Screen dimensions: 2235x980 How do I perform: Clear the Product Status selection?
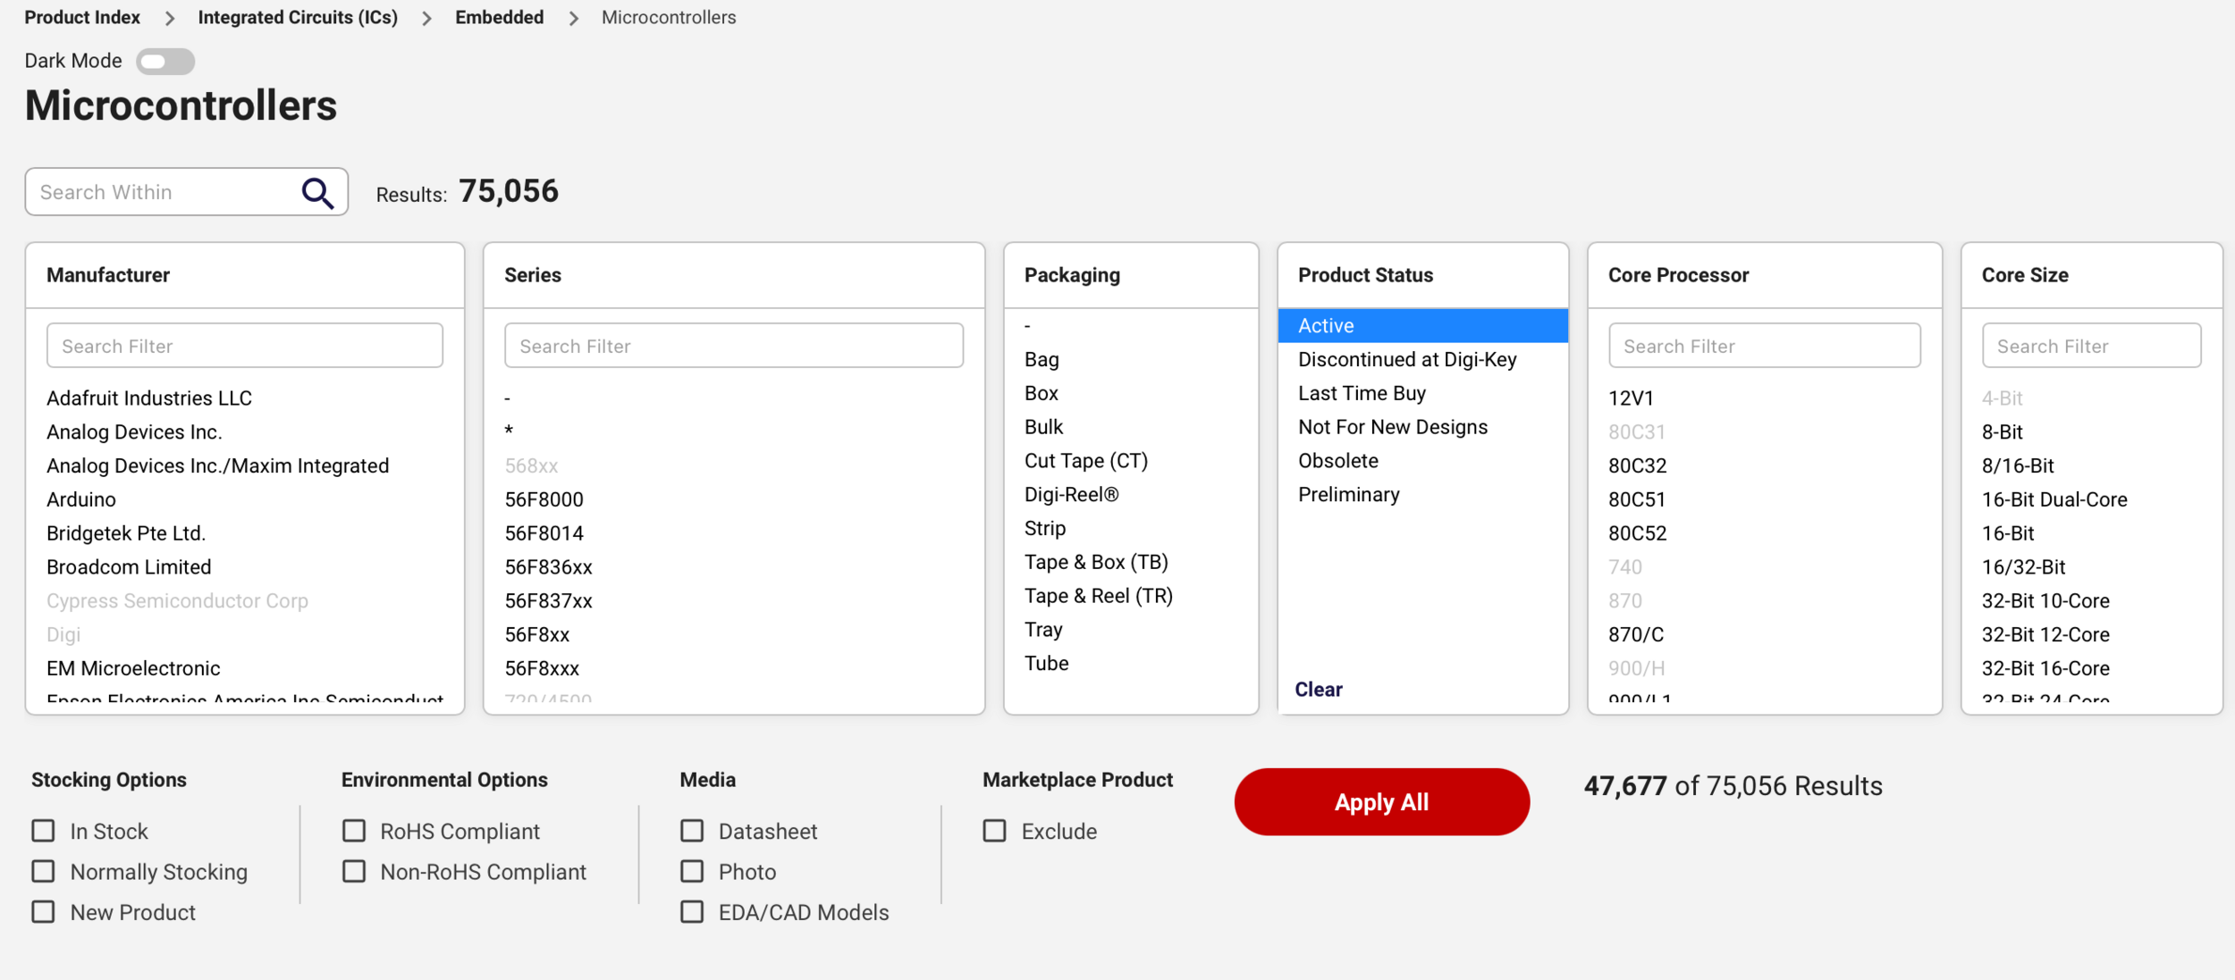tap(1318, 690)
